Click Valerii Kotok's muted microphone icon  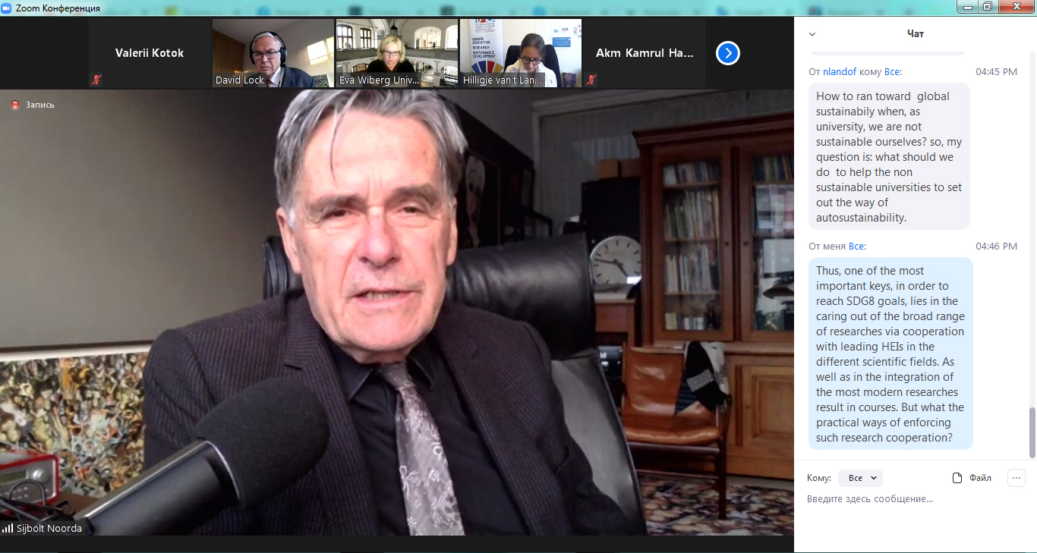[x=96, y=79]
